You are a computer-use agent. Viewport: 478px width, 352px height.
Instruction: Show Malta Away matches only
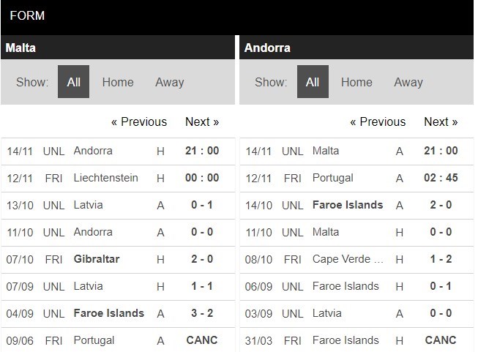169,82
